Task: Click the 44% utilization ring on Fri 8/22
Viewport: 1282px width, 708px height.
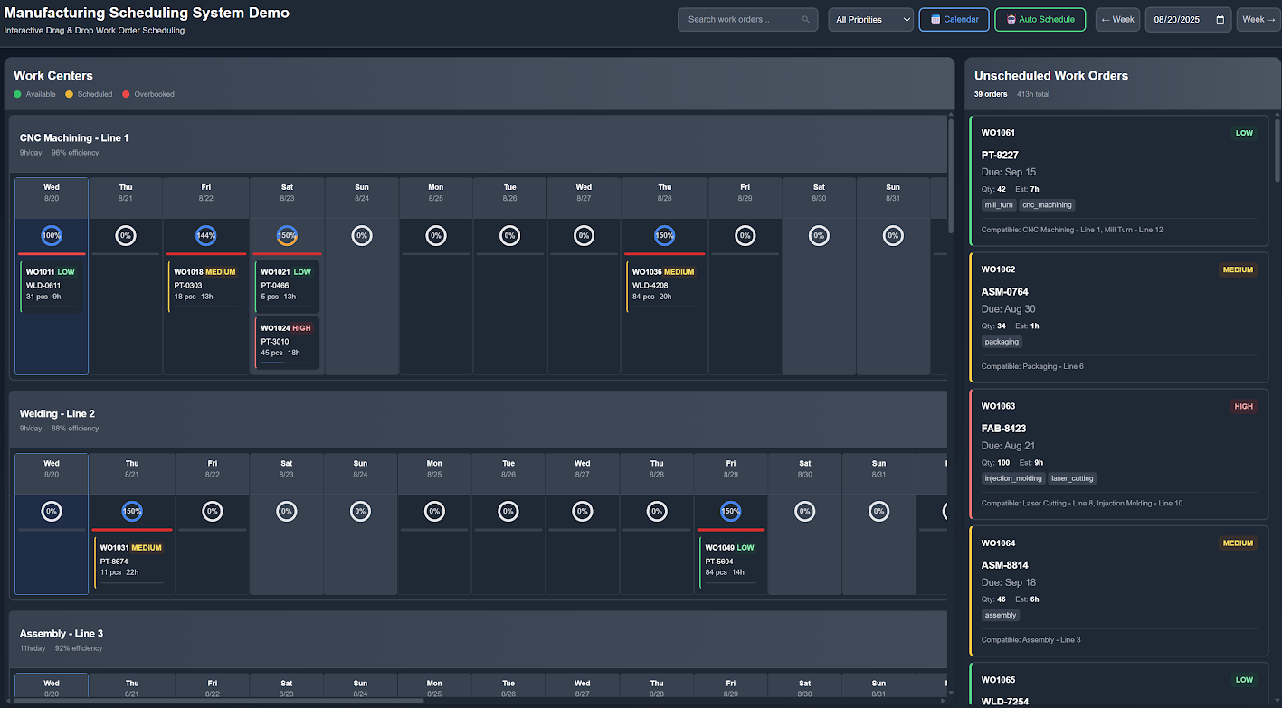Action: [x=205, y=235]
